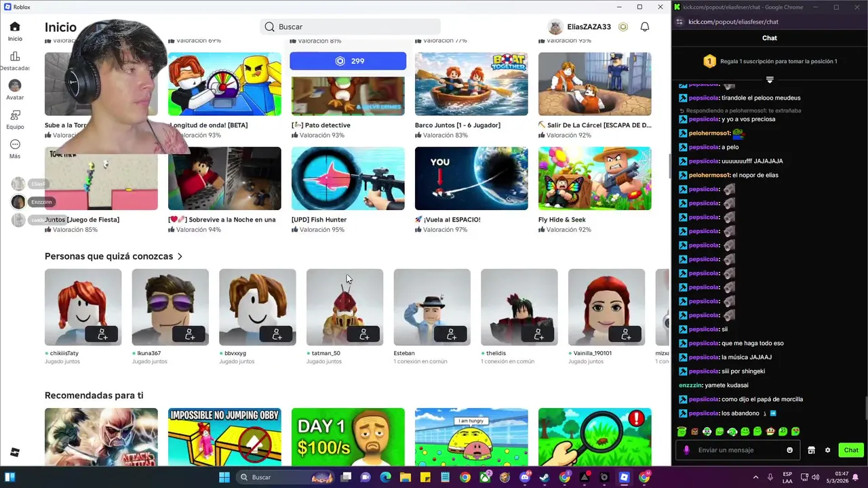Viewport: 868px width, 488px height.
Task: Toggle the tray microphone icon
Action: (x=770, y=477)
